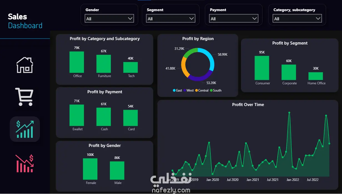Expand the Segment filter dropdown

[x=171, y=19]
